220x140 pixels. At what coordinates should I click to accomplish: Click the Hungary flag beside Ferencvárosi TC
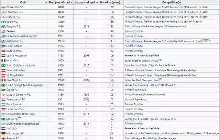point(3,99)
